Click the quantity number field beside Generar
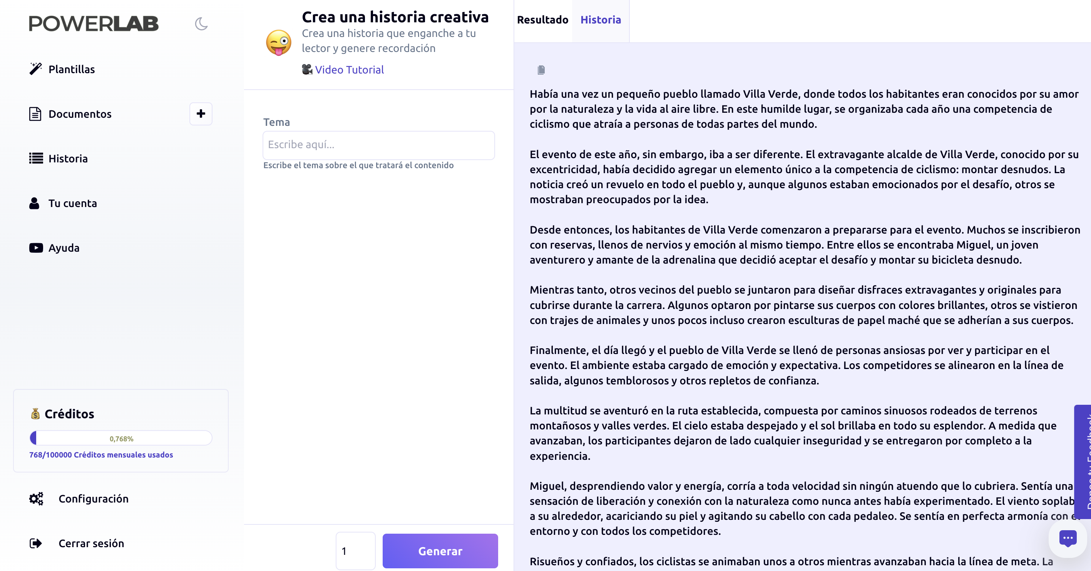Viewport: 1091px width, 571px height. (x=355, y=551)
